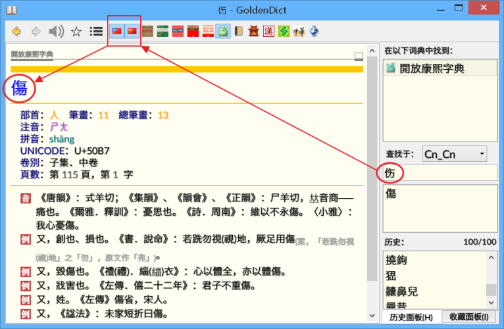This screenshot has height=329, width=504.
Task: Click the total strokes 13 value
Action: coord(163,114)
